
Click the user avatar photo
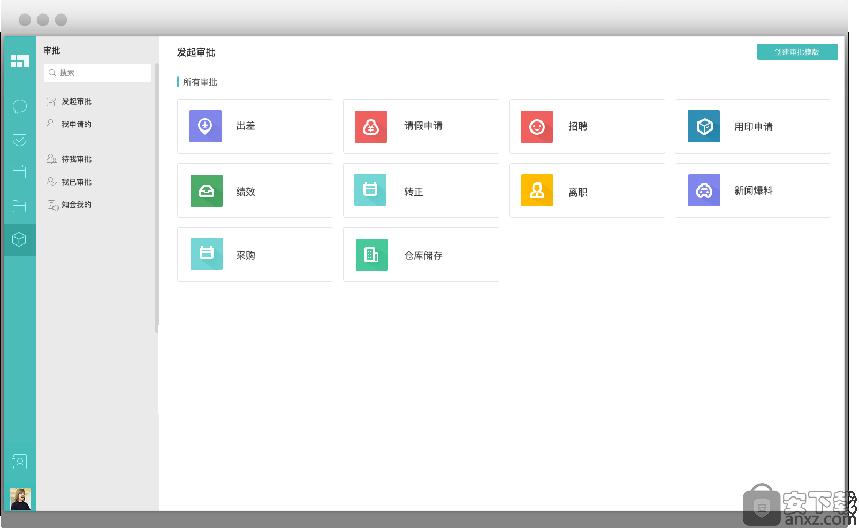pos(20,499)
